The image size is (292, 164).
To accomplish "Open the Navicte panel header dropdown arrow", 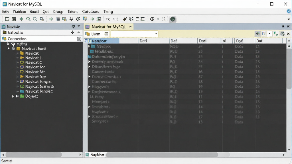I will coord(79,26).
